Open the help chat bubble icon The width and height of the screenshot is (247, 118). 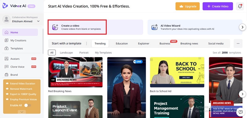(241, 112)
